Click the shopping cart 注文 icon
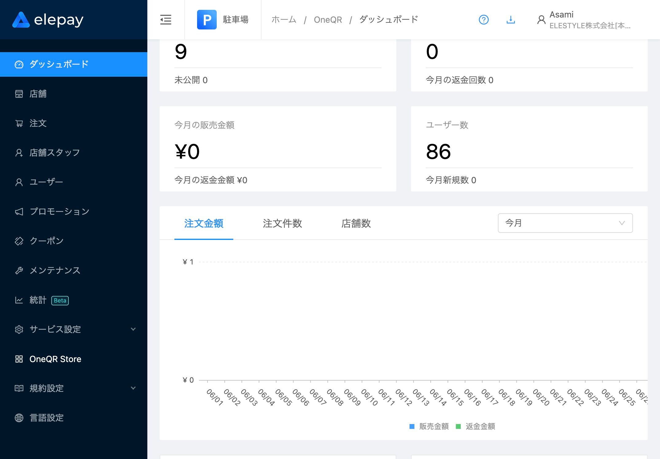660x459 pixels. coord(19,123)
